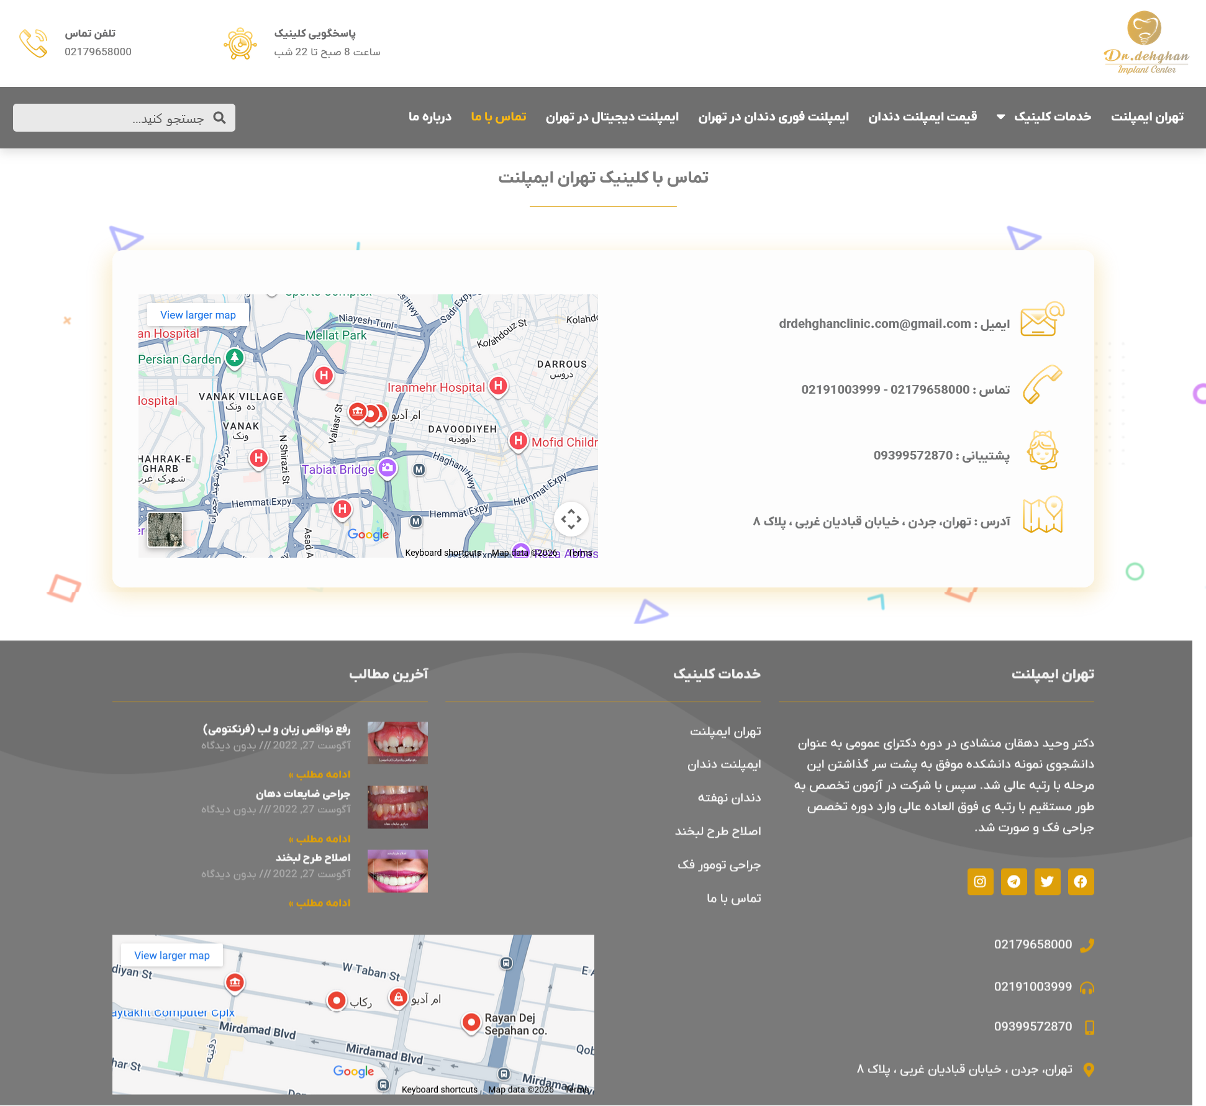Open the اصلاح طرح لبخند post thumbnail

(x=397, y=871)
